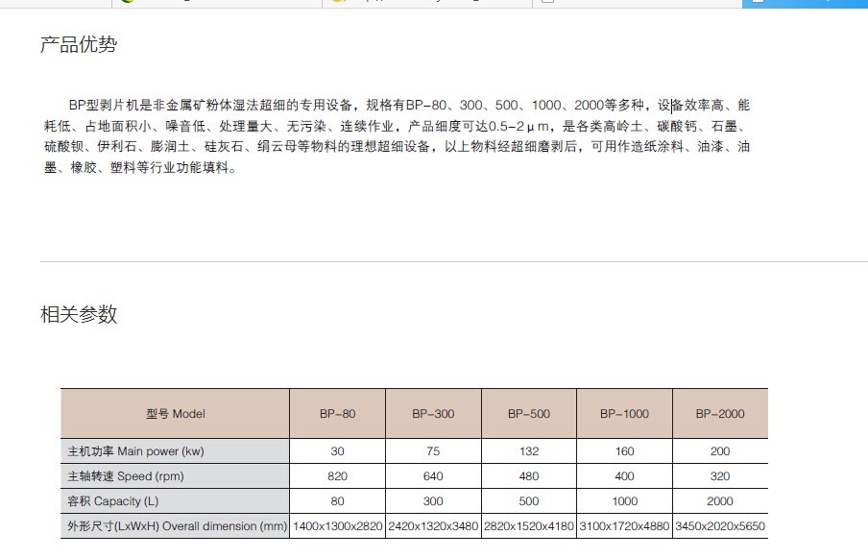
Task: Click the 主机功率 Main power row label
Action: click(135, 451)
